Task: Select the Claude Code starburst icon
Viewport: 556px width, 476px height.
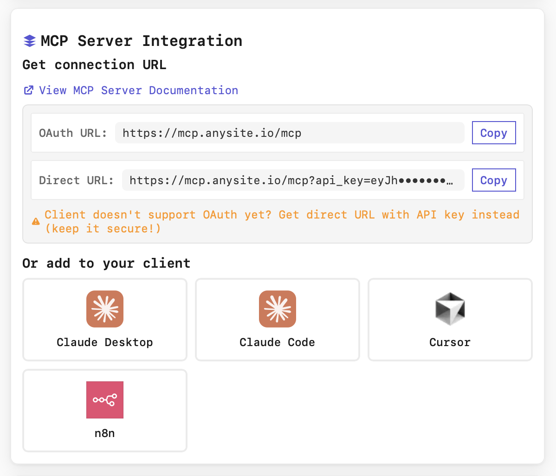Action: coord(277,309)
